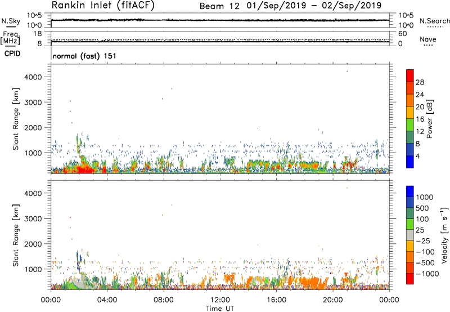Click the '16:00' time axis label
The image size is (450, 312).
coord(276,300)
